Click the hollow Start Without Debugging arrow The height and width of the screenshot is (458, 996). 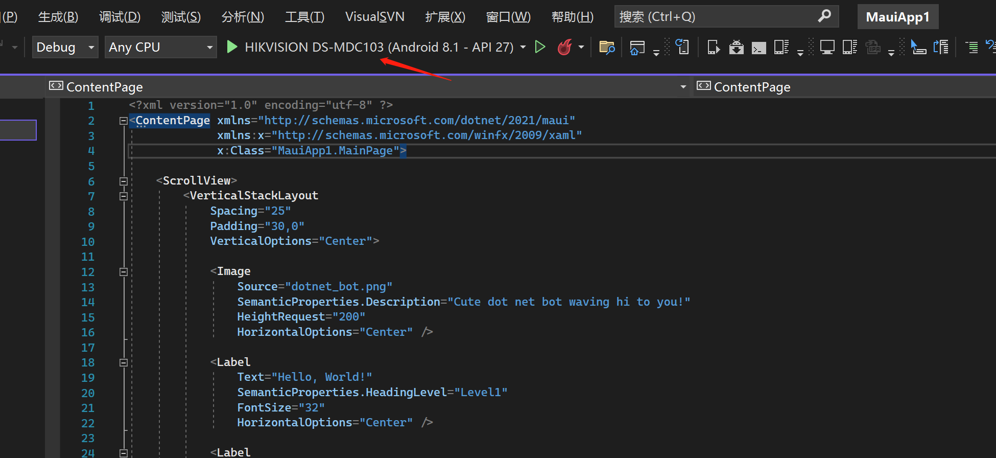pyautogui.click(x=540, y=47)
